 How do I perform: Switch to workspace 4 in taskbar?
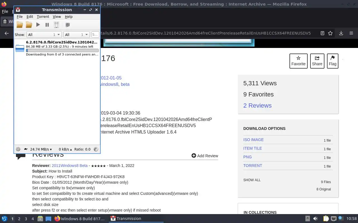click(x=32, y=219)
